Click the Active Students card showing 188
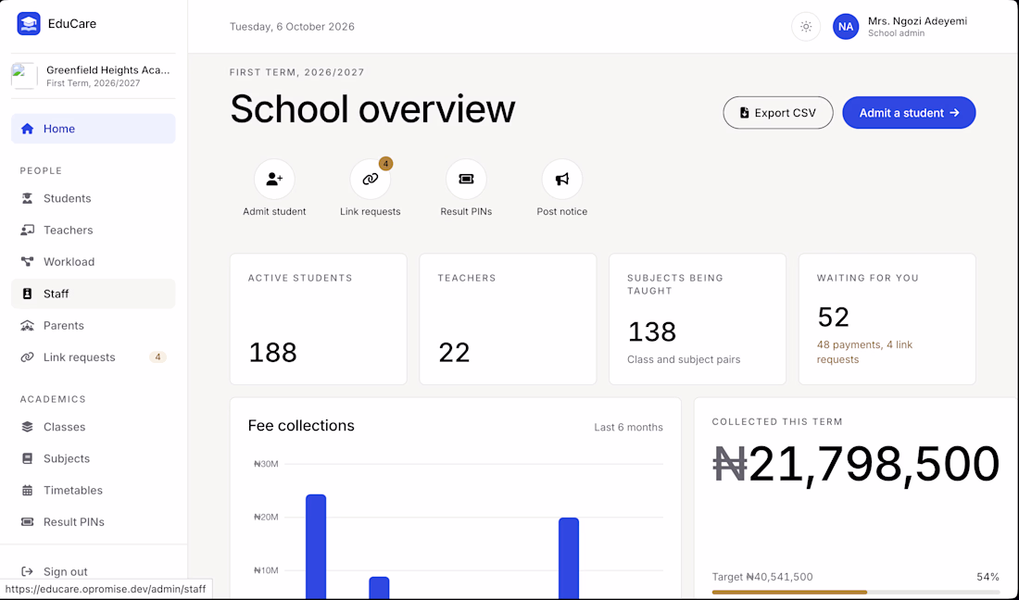The width and height of the screenshot is (1019, 600). tap(319, 319)
